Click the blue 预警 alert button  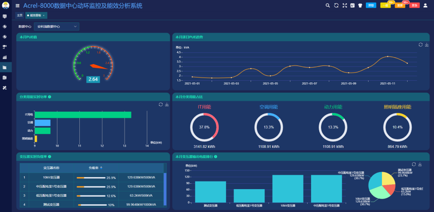coord(371,5)
